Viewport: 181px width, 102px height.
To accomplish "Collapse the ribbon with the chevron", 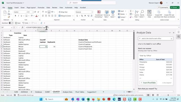I will [178, 20].
